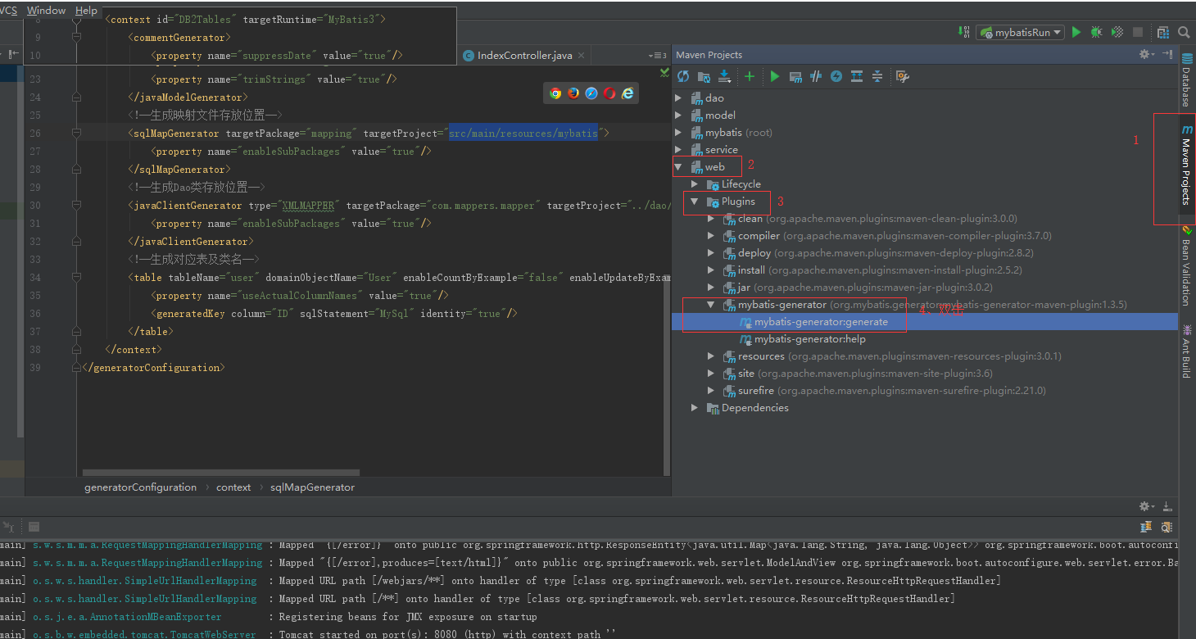The image size is (1196, 639).
Task: Expand the Lifecycle node
Action: (x=695, y=184)
